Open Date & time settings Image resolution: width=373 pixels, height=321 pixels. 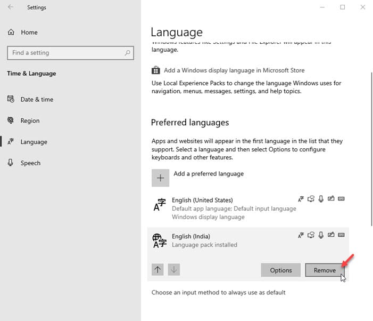(x=37, y=99)
